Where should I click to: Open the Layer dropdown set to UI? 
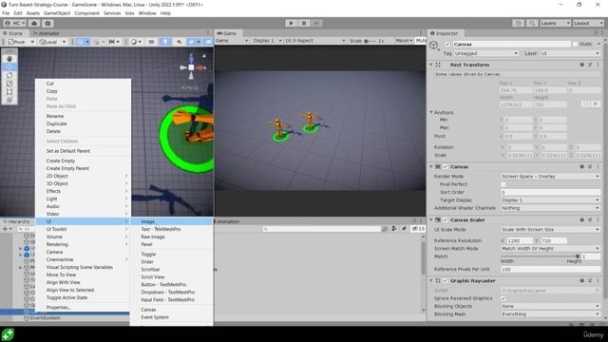[570, 53]
